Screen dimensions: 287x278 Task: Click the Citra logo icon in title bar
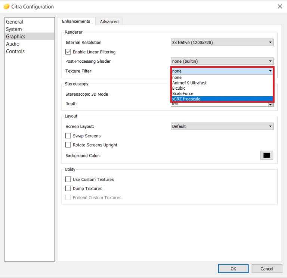[6, 7]
